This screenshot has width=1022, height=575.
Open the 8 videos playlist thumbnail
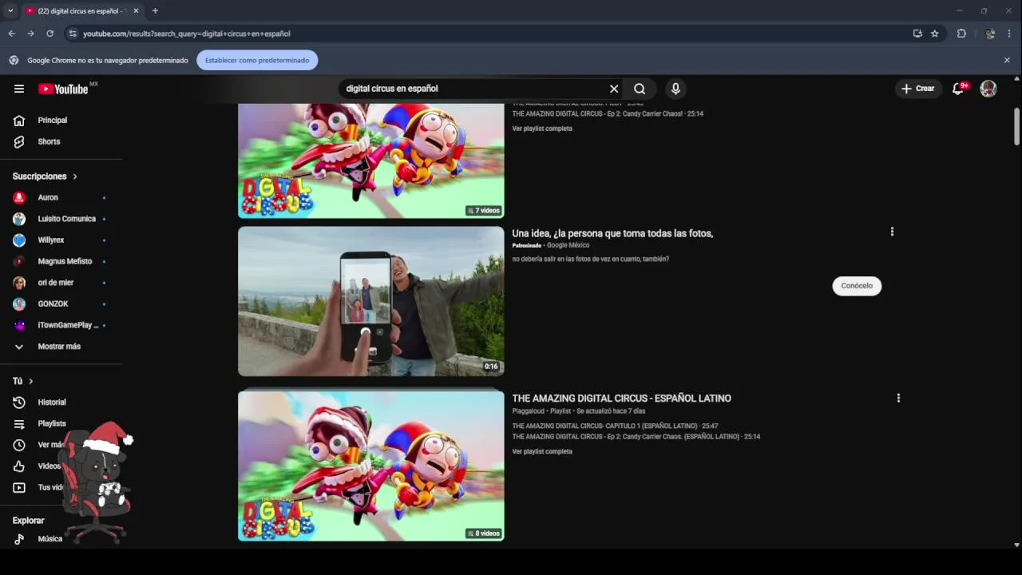[371, 465]
